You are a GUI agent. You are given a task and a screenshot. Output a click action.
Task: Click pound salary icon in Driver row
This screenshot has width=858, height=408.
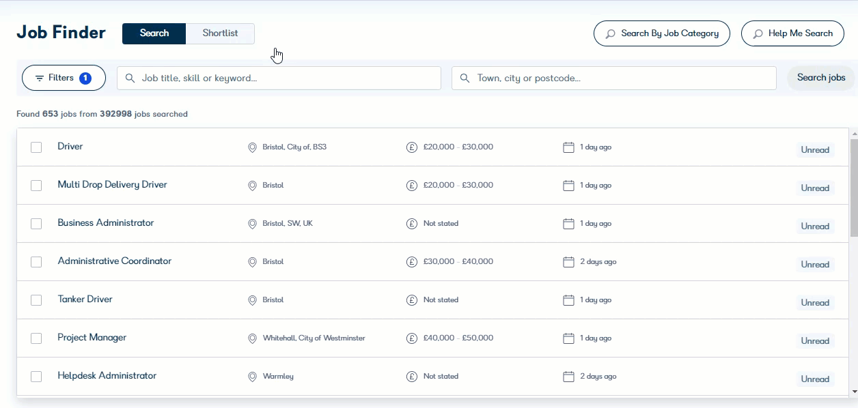click(411, 147)
